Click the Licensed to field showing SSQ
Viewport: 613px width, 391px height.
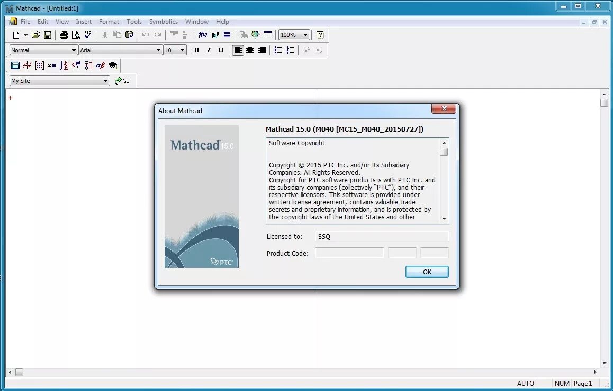point(382,237)
